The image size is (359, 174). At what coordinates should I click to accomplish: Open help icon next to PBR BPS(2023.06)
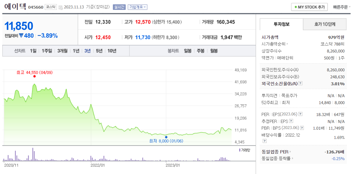[x=302, y=128]
